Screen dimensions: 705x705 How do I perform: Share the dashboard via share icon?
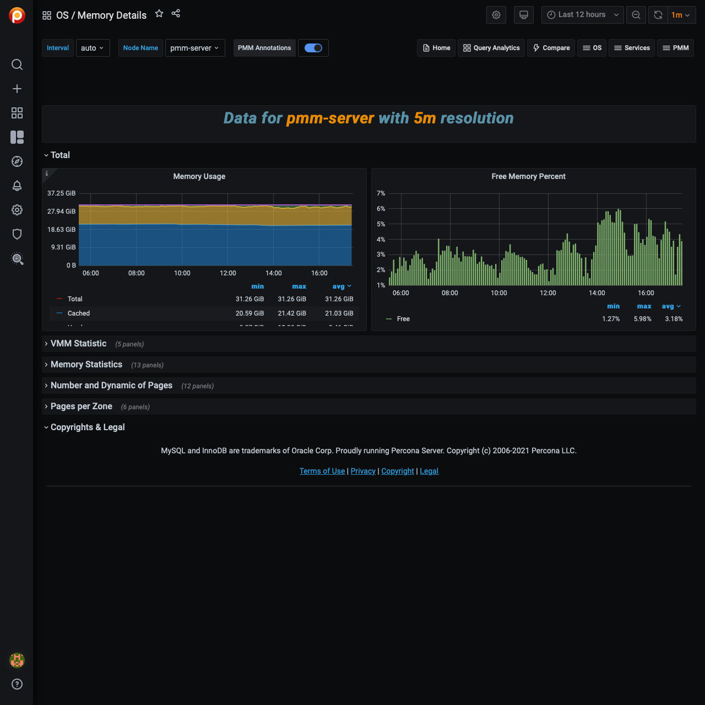pyautogui.click(x=176, y=14)
